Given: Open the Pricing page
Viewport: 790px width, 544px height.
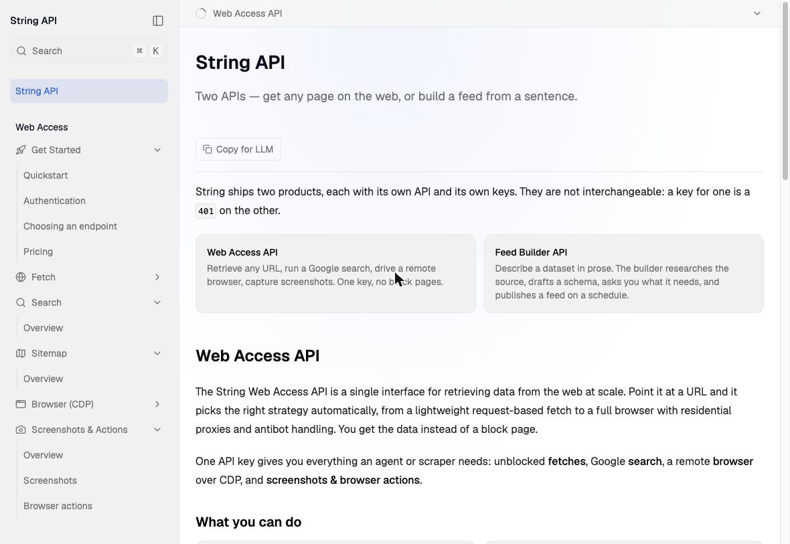Looking at the screenshot, I should pos(37,252).
